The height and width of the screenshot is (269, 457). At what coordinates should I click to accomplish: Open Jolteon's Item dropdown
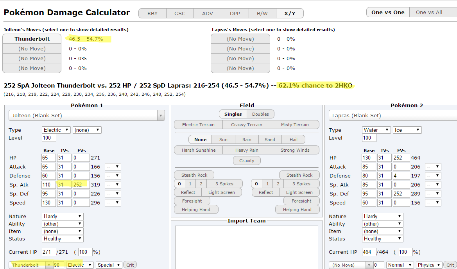[x=63, y=231]
